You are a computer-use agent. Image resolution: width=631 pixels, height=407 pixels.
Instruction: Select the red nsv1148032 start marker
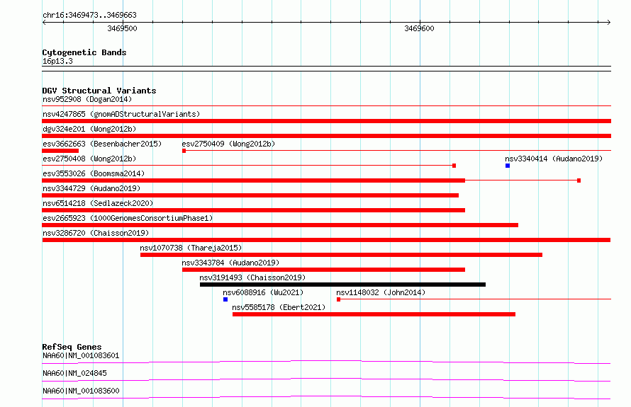click(338, 299)
